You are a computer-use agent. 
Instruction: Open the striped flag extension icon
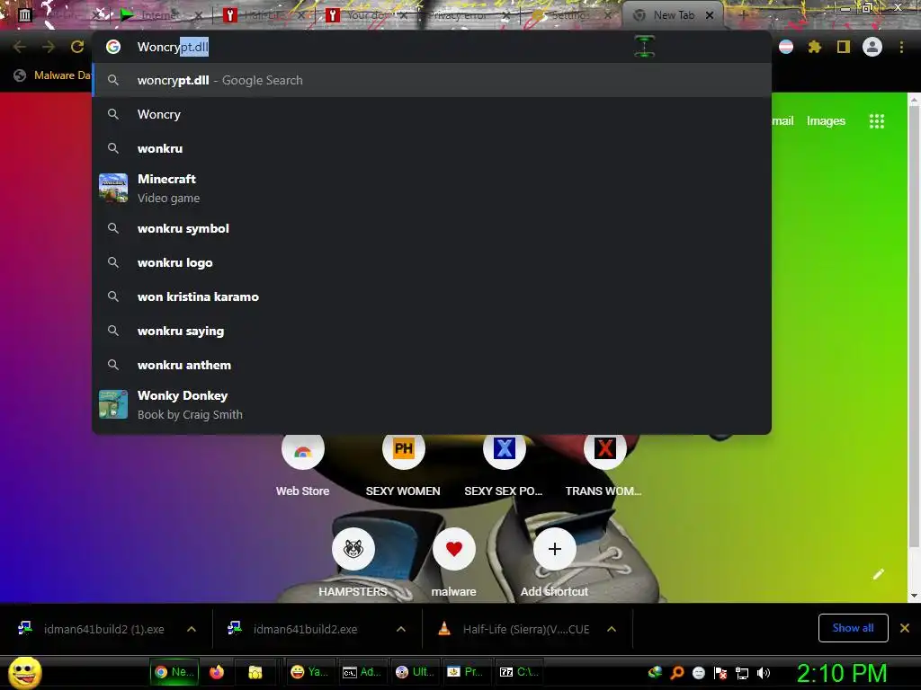pos(786,47)
